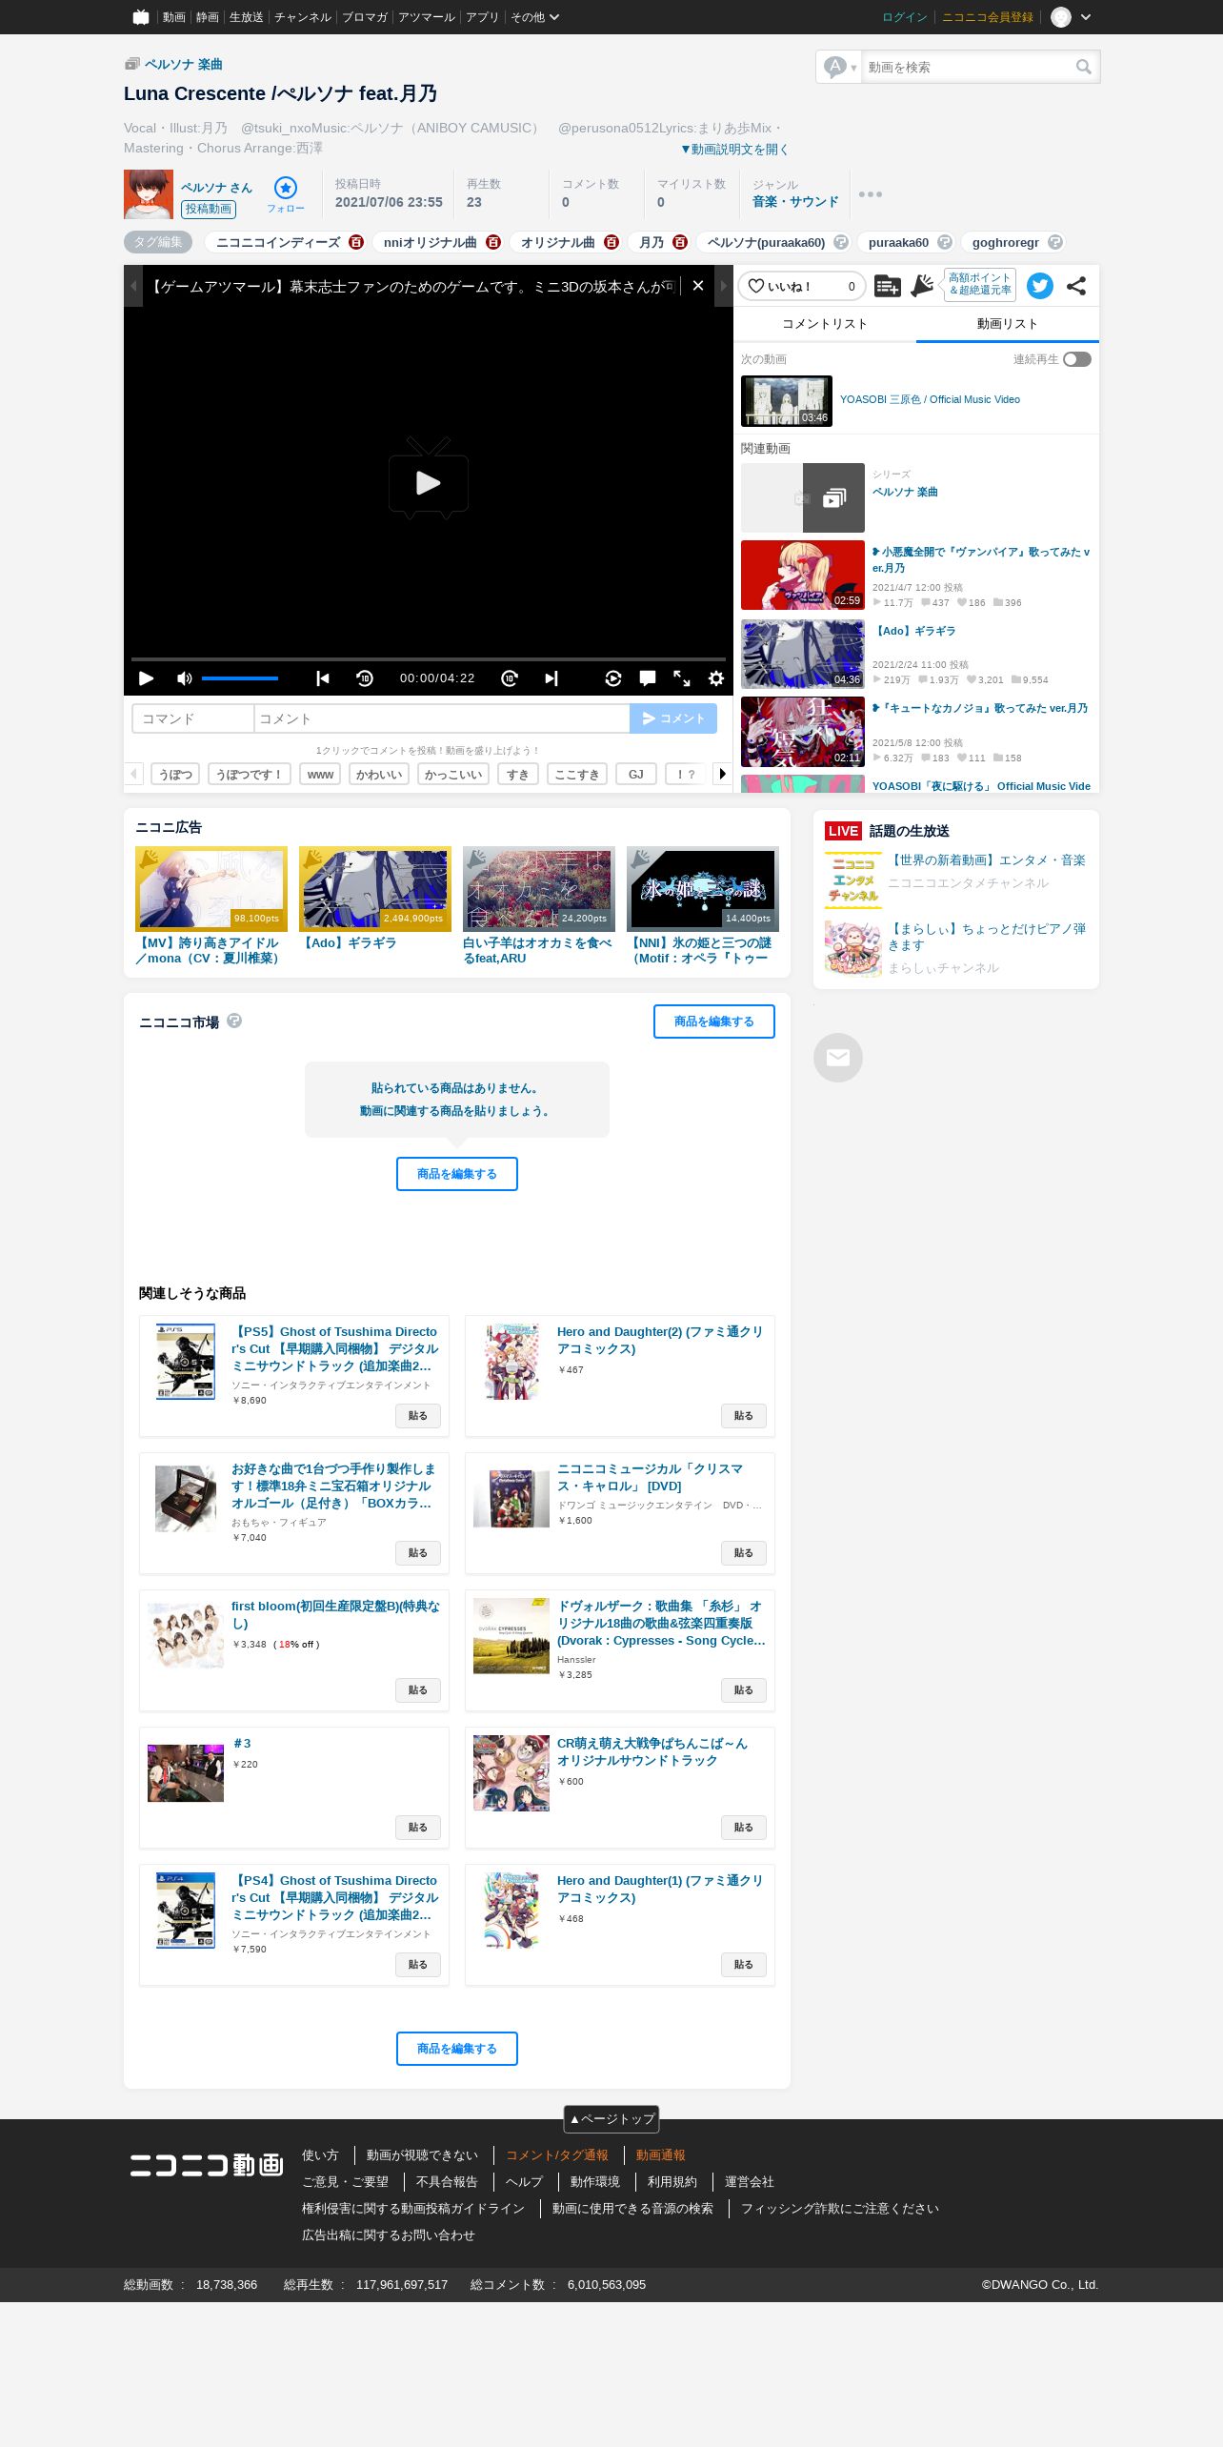Click the blue コメント submit button
The width and height of the screenshot is (1223, 2447).
point(673,718)
